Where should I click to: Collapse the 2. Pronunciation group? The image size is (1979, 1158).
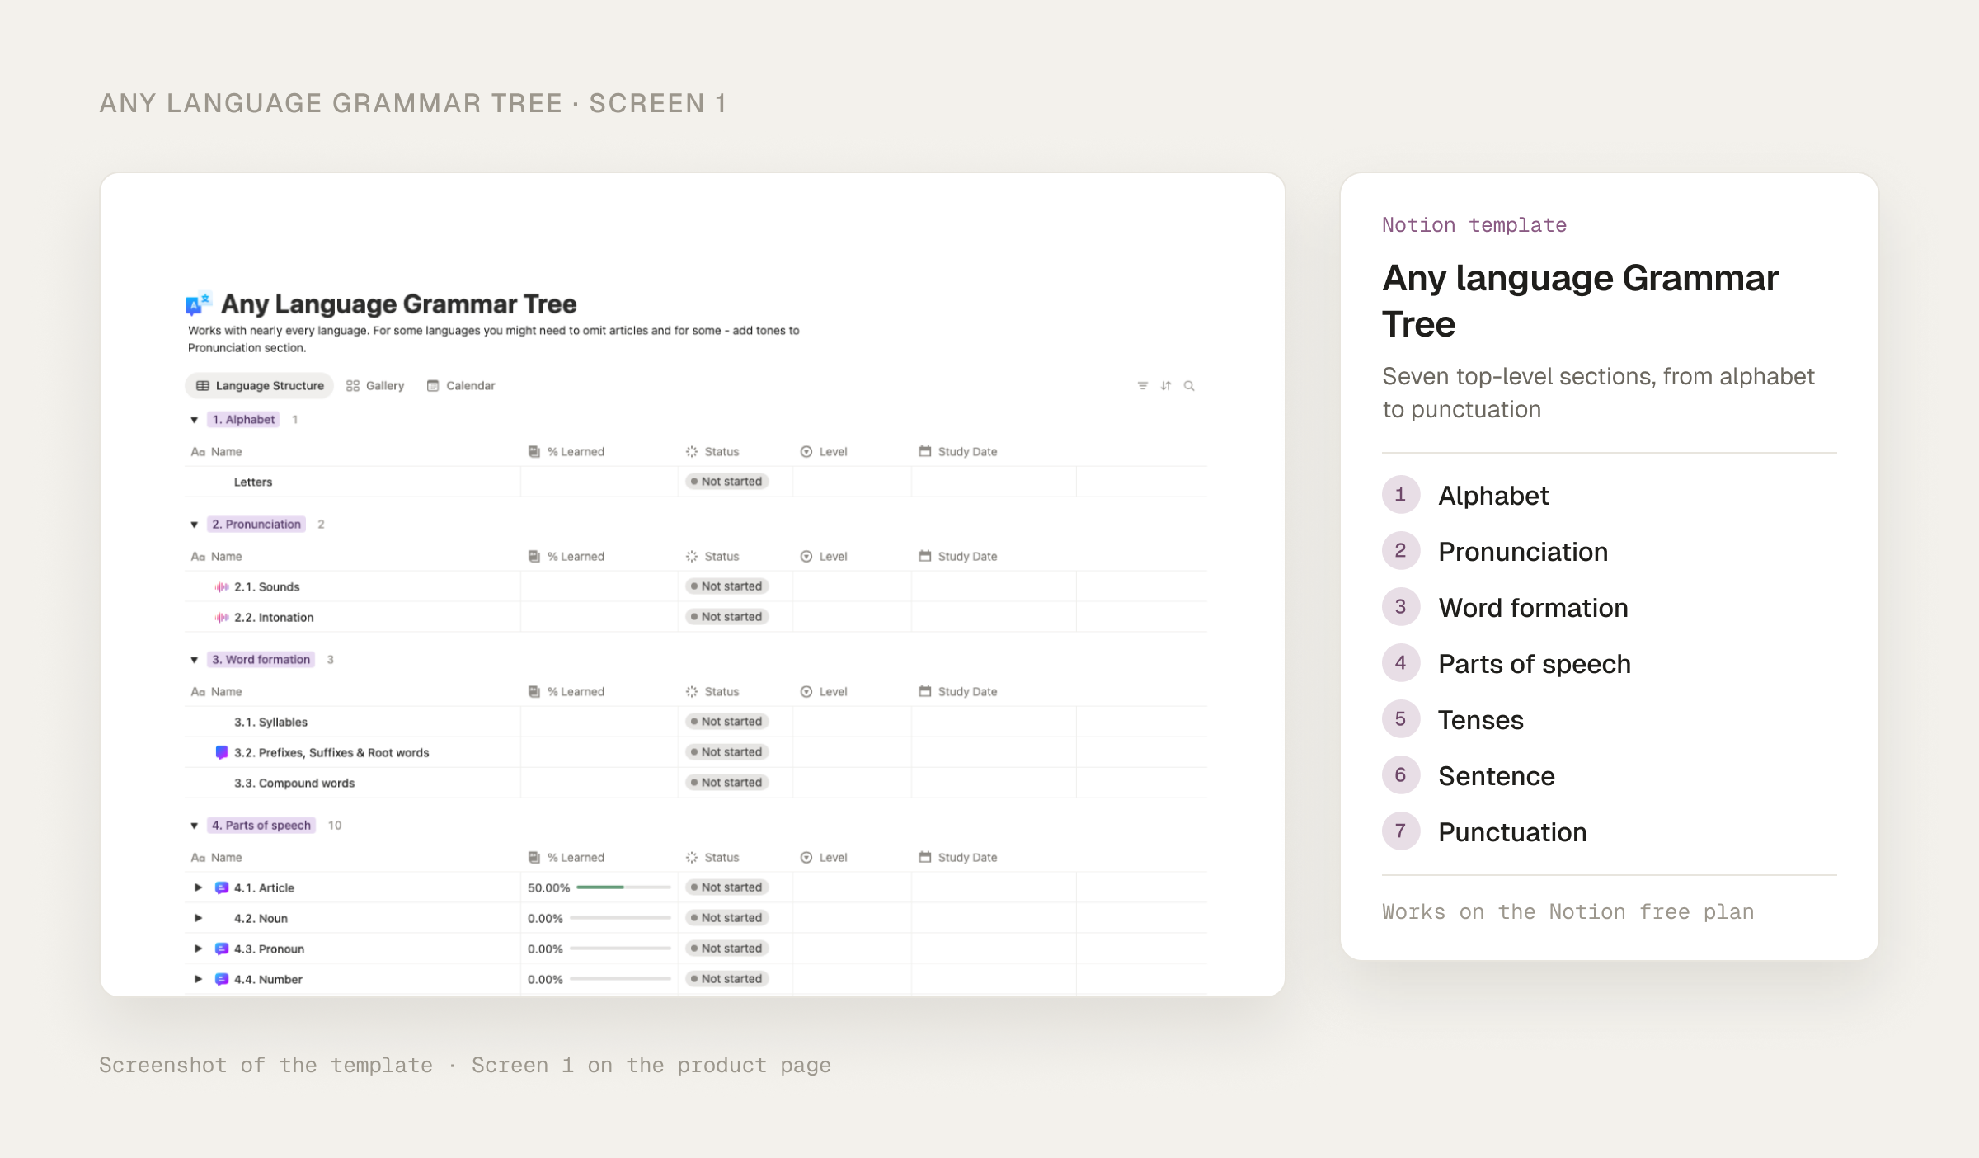click(x=195, y=525)
